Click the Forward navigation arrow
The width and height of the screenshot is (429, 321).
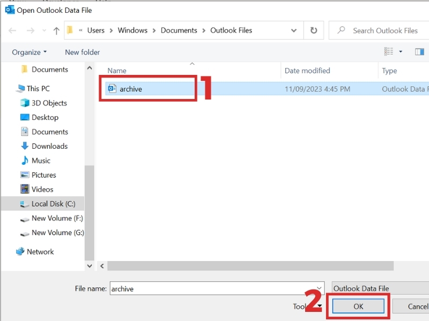click(x=31, y=30)
